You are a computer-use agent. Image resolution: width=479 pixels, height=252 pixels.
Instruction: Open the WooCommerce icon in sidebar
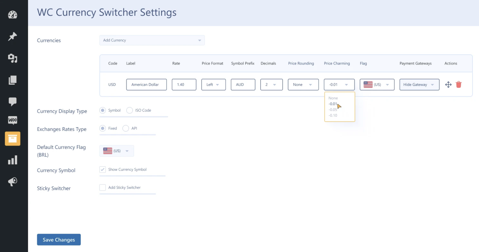[13, 120]
